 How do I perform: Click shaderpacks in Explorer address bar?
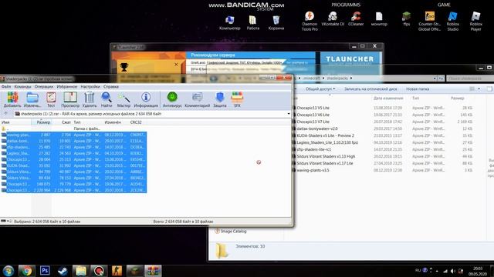[337, 78]
